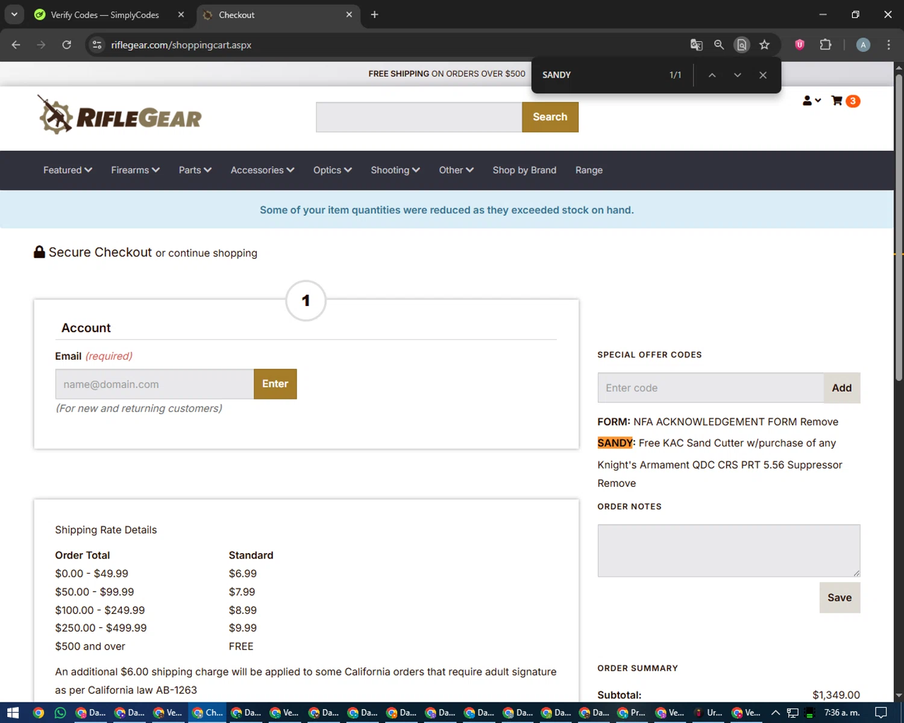Image resolution: width=904 pixels, height=723 pixels.
Task: Go back with the browser back arrow
Action: click(x=16, y=45)
